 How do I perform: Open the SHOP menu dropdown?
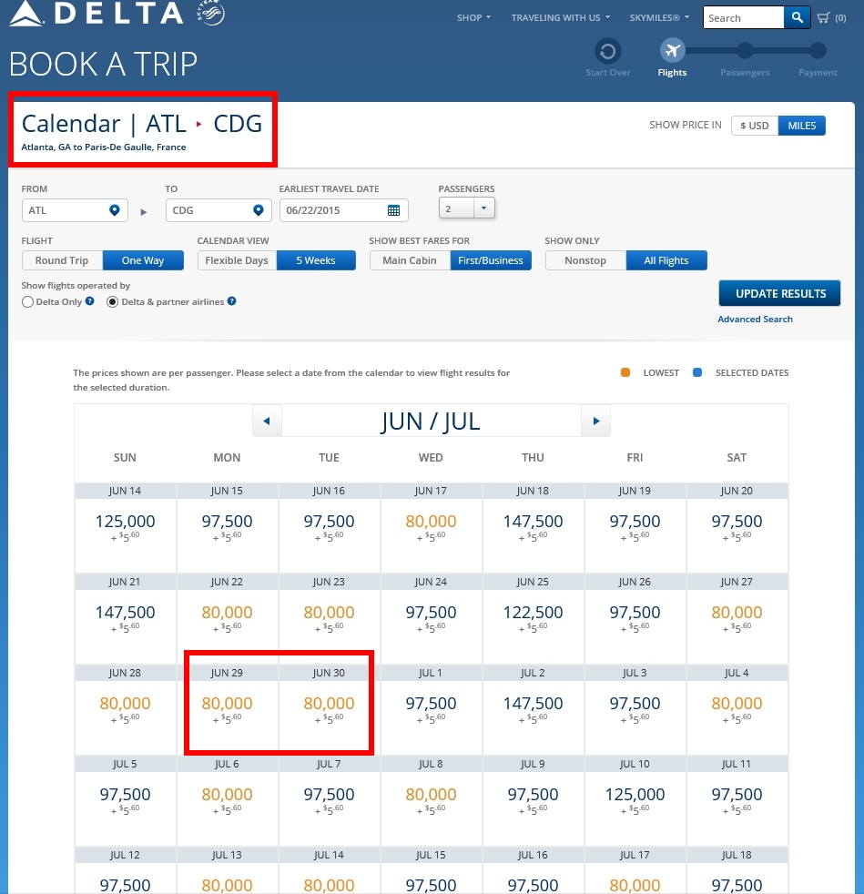(x=473, y=17)
